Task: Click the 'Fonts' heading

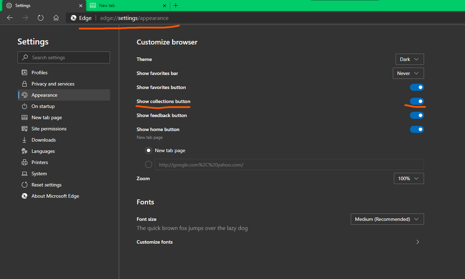Action: pyautogui.click(x=145, y=202)
